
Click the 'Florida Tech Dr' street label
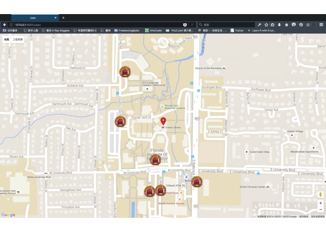(x=141, y=117)
